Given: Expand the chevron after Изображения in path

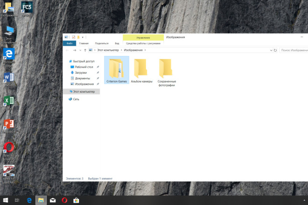Looking at the screenshot, I should (x=145, y=50).
